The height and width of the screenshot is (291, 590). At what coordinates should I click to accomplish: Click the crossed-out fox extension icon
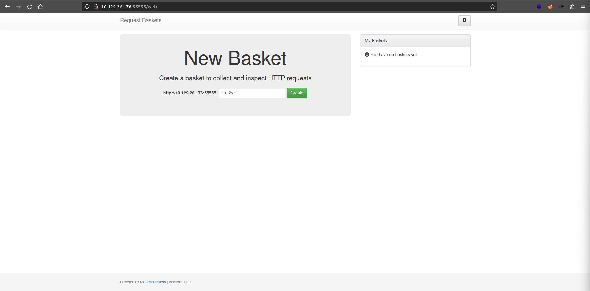pyautogui.click(x=550, y=6)
